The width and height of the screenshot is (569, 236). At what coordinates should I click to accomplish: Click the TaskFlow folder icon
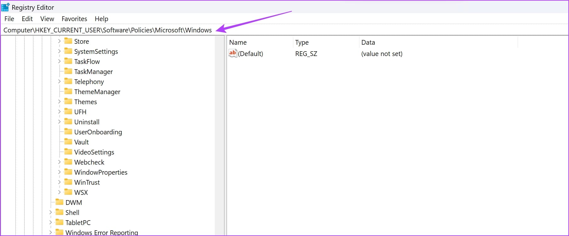[x=68, y=61]
